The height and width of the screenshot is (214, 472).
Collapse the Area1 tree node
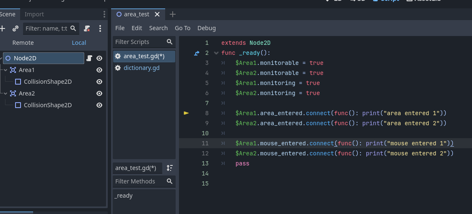[5, 70]
